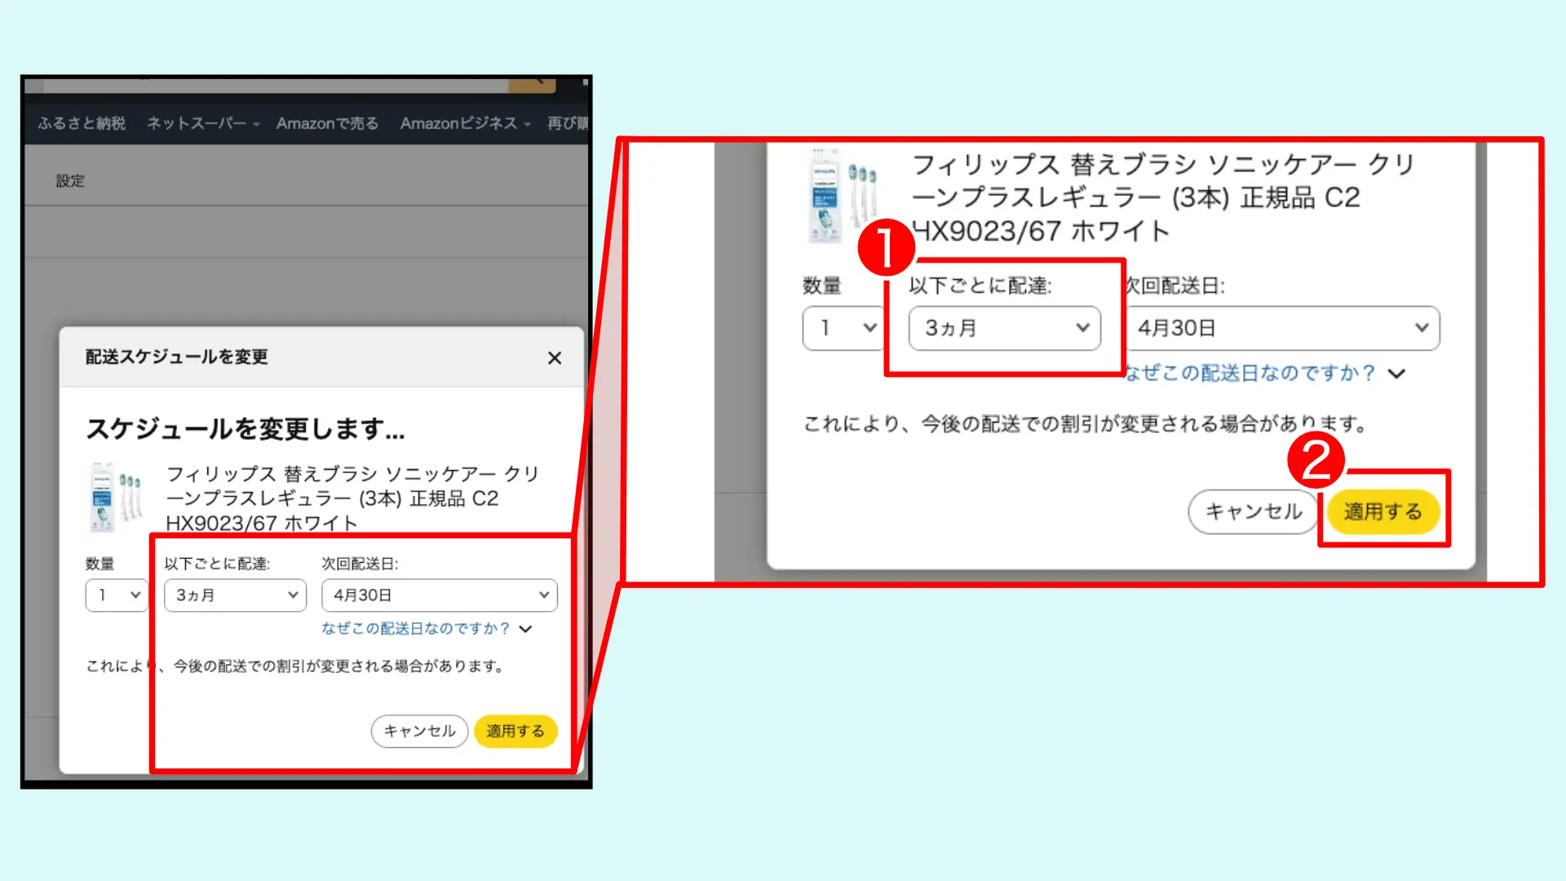This screenshot has width=1566, height=881.
Task: Open the ネットスーパー navigation menu
Action: [198, 123]
